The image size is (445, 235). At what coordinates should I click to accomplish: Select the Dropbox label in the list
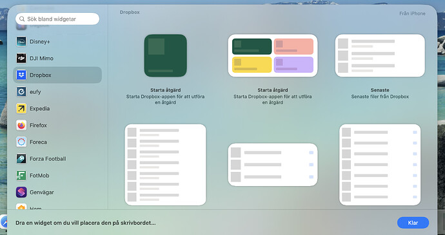pos(40,75)
